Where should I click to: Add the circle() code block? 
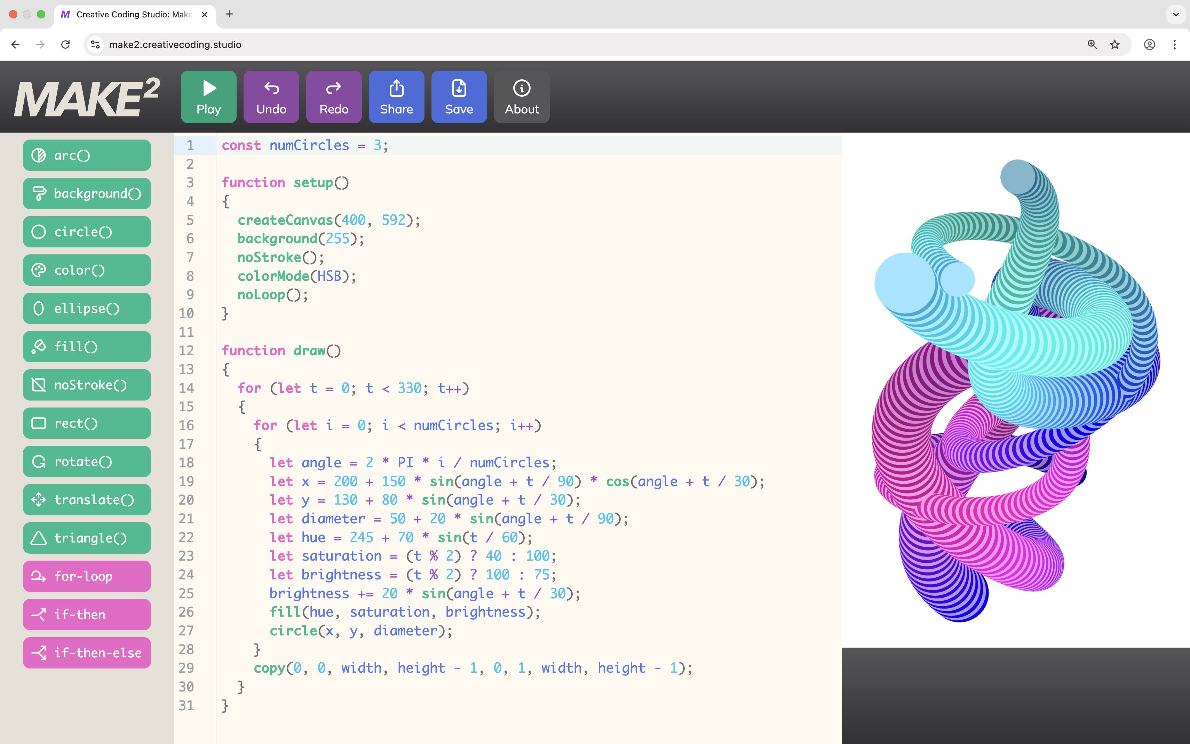87,232
